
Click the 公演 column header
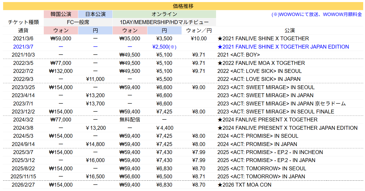point(289,30)
